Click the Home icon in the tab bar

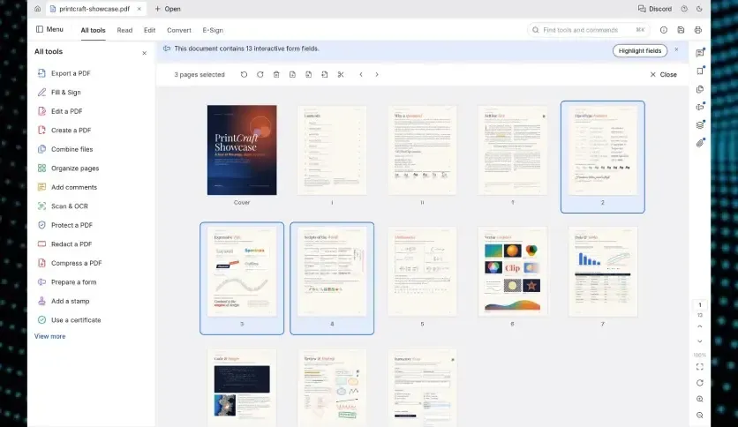point(38,9)
